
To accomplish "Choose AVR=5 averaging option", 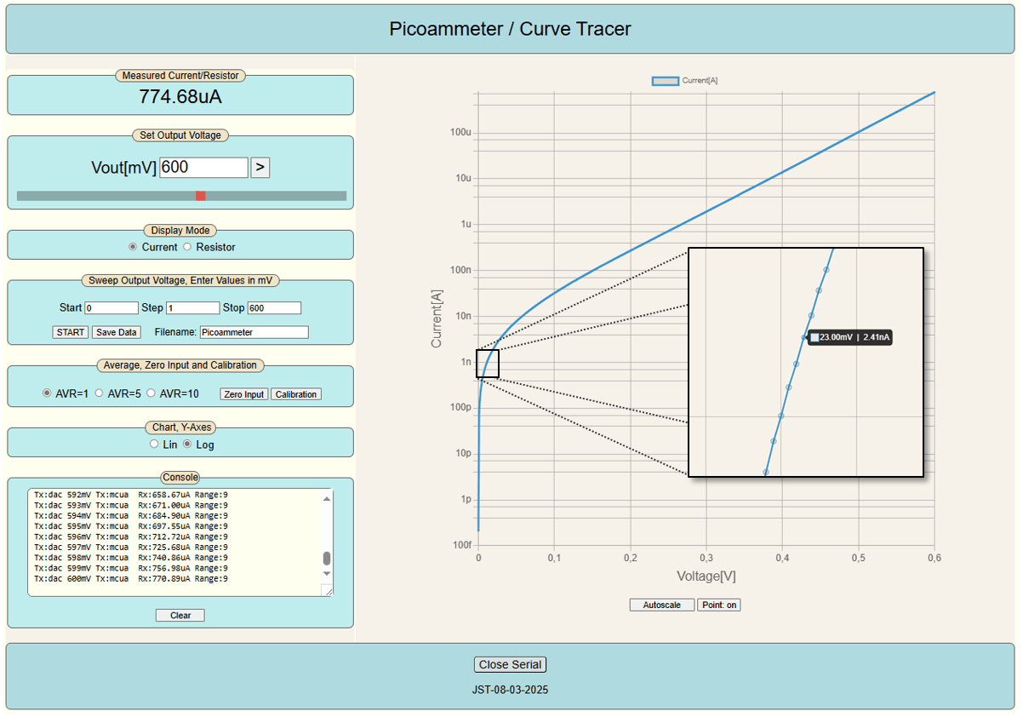I will [100, 393].
